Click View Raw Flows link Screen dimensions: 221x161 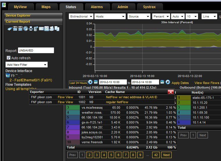tap(207, 83)
